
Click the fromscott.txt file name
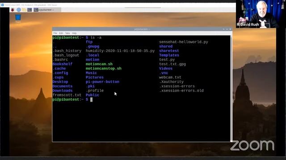67,95
